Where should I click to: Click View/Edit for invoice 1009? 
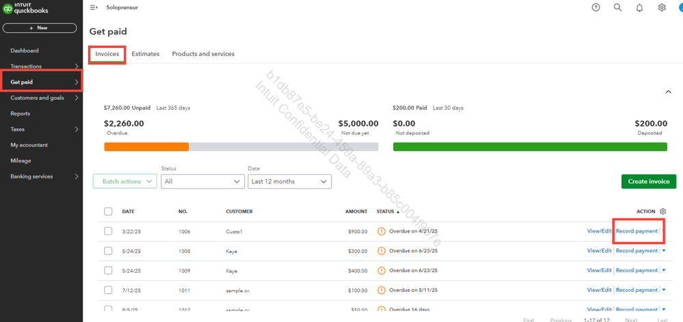point(600,270)
